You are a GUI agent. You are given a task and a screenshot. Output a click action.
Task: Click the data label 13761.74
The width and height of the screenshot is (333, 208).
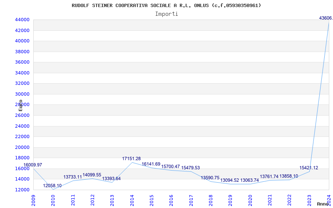[269, 176]
